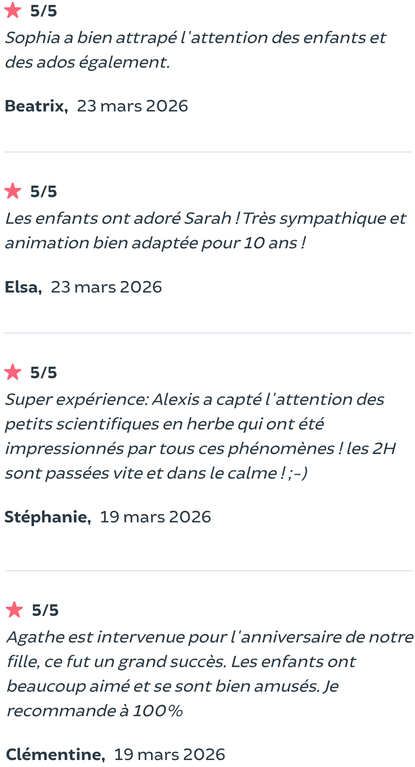
Task: Click reviewer name Stéphanie
Action: coord(47,517)
